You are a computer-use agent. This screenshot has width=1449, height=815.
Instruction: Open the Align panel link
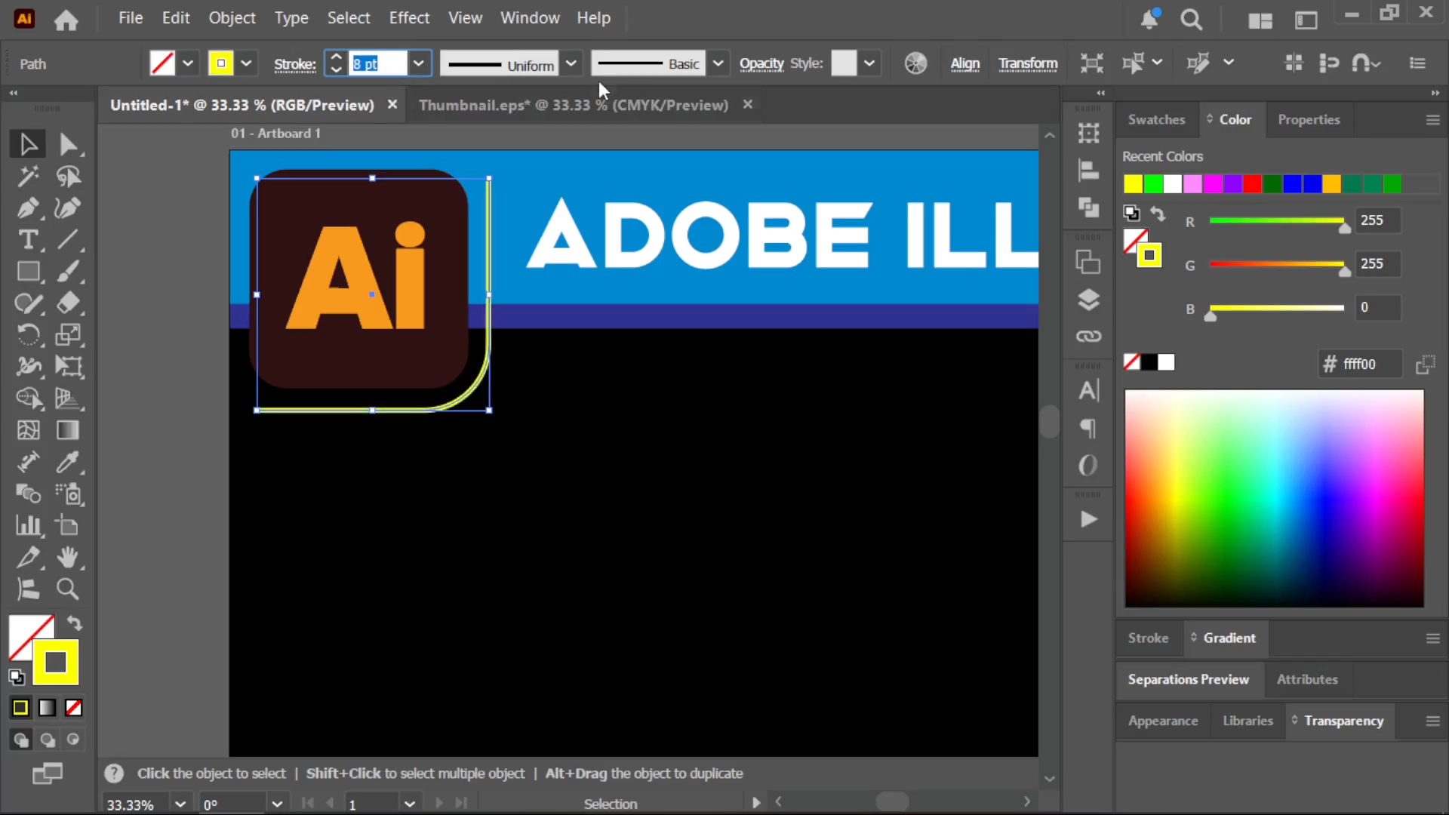coord(965,64)
